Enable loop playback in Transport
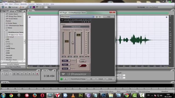The width and height of the screenshot is (175, 98). (18, 74)
